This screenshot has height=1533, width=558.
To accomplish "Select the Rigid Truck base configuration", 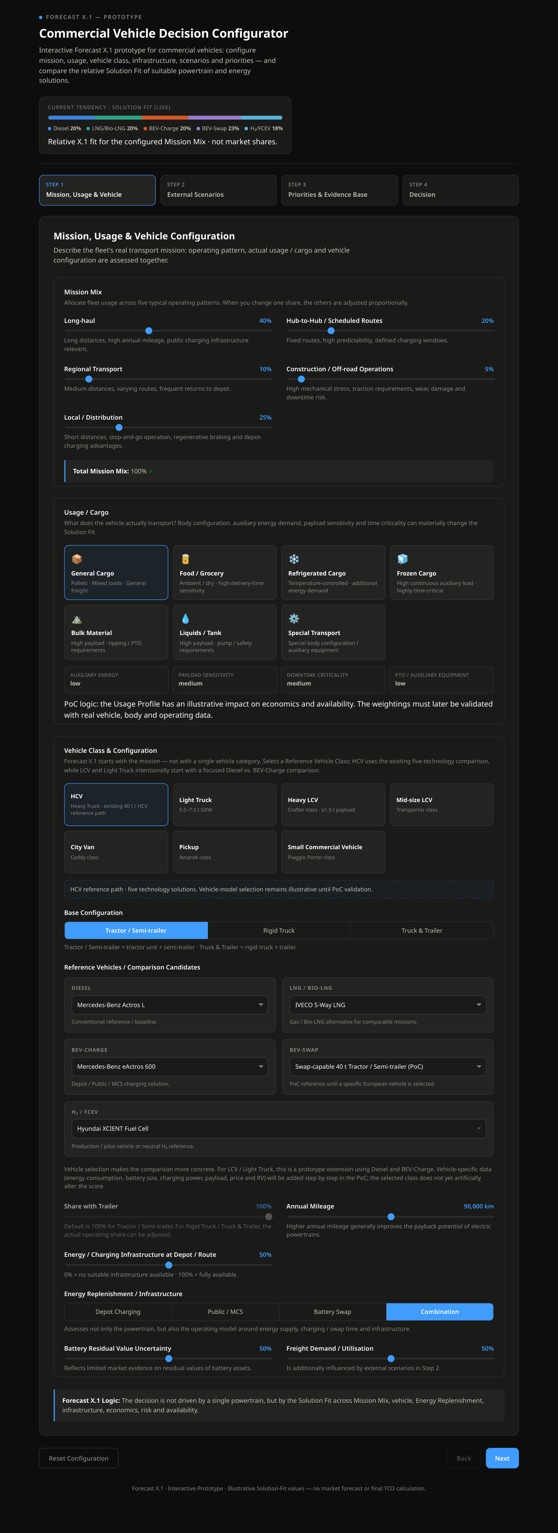I will 279,930.
